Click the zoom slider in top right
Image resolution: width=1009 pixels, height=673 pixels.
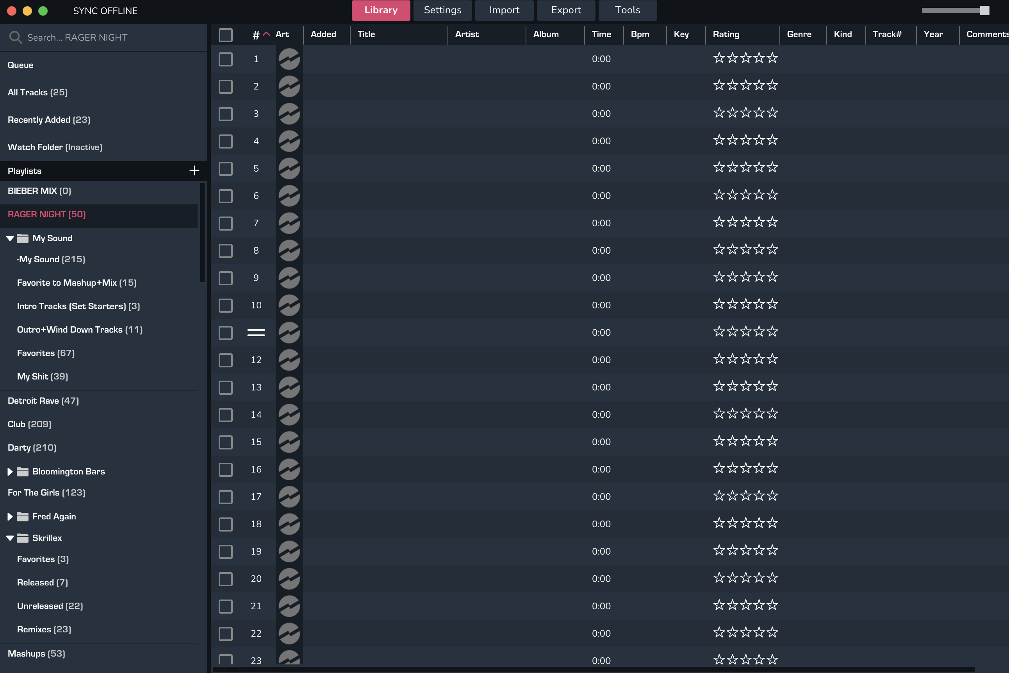point(984,11)
